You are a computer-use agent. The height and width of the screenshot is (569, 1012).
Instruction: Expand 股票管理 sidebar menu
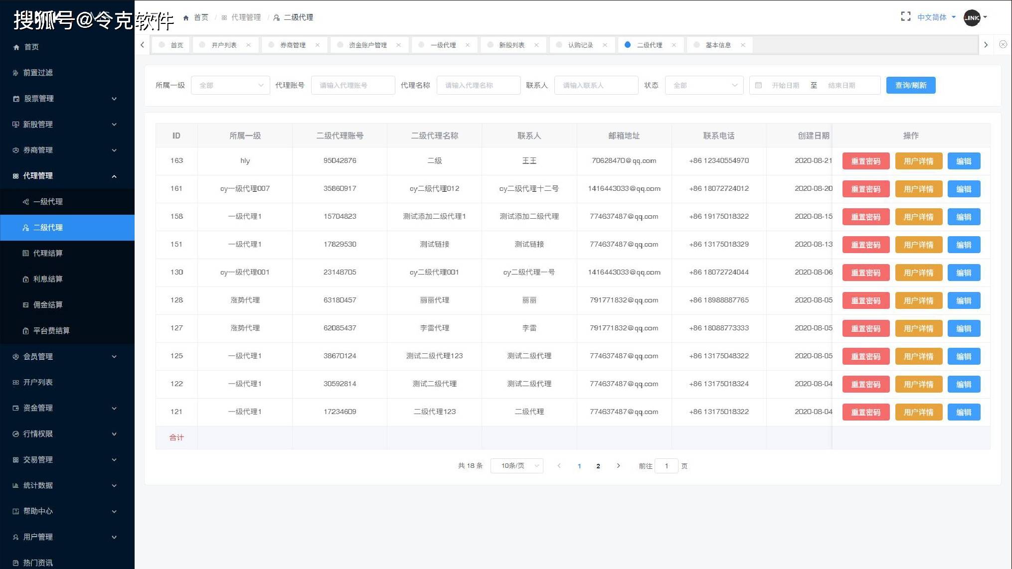[67, 99]
